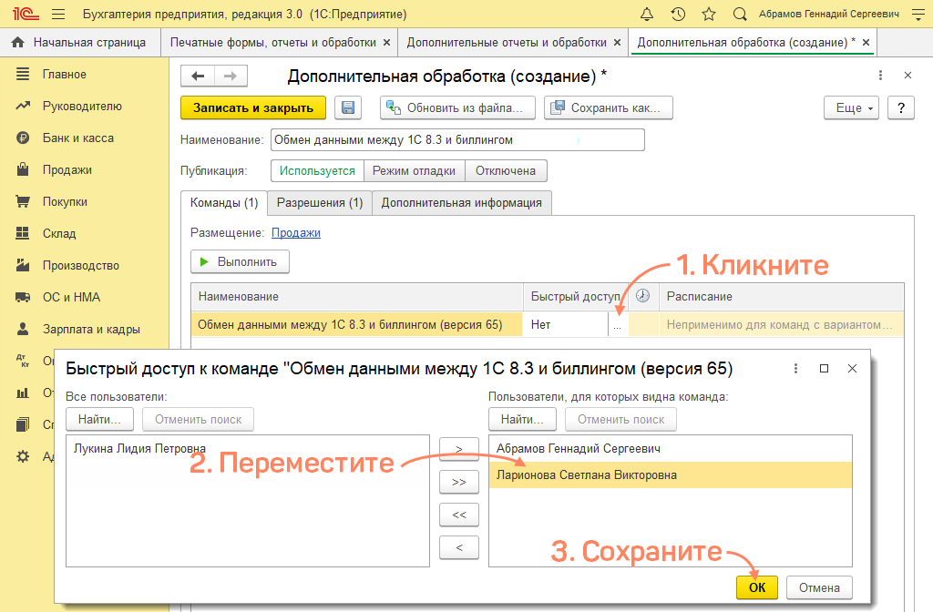Move selected user right with > button
Screen dimensions: 933x612
[459, 449]
